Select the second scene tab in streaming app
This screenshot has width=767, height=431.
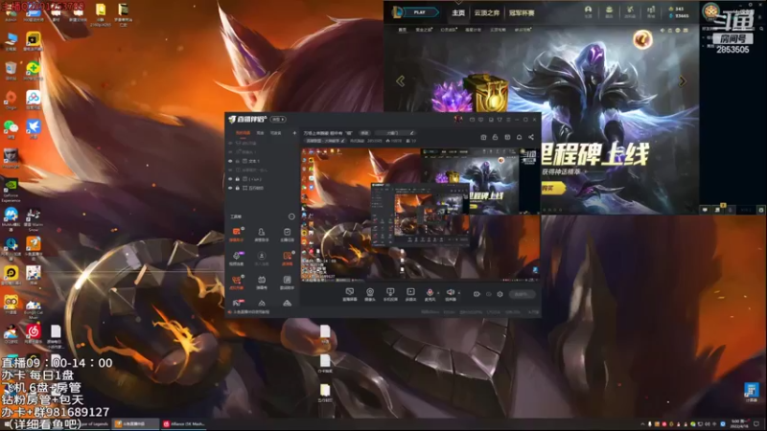(260, 133)
